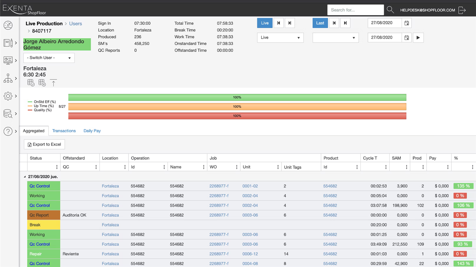Image resolution: width=476 pixels, height=267 pixels.
Task: Open the help question mark icon
Action: click(x=8, y=131)
